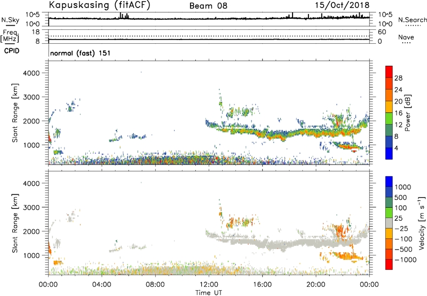Image resolution: width=427 pixels, height=296 pixels.
Task: Click the 'N.Search' legend label
Action: (412, 20)
